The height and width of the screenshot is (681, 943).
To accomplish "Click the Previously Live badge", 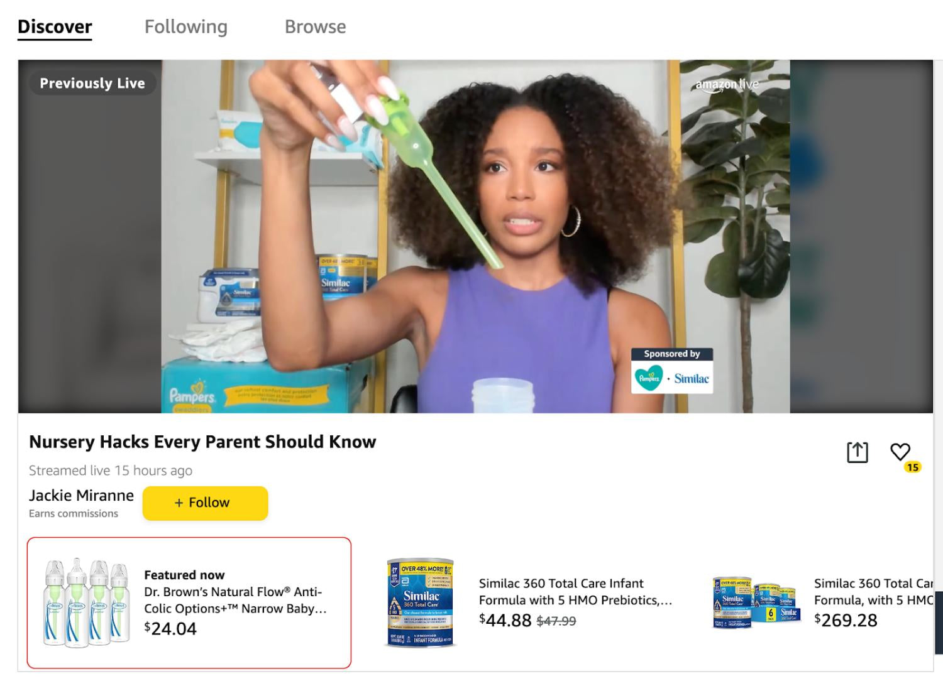I will (92, 83).
